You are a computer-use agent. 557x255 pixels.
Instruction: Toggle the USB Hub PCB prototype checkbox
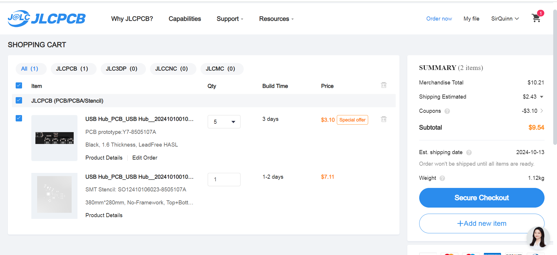click(19, 118)
